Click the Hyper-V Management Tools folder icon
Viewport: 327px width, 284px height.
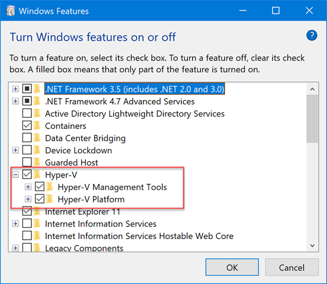click(50, 187)
